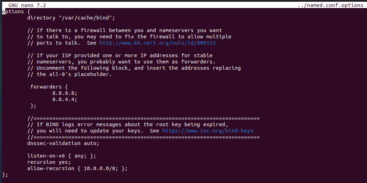Place cursor on the 8.8.8.8 forwarder address
Viewport: 367px width, 183px height.
click(65, 93)
